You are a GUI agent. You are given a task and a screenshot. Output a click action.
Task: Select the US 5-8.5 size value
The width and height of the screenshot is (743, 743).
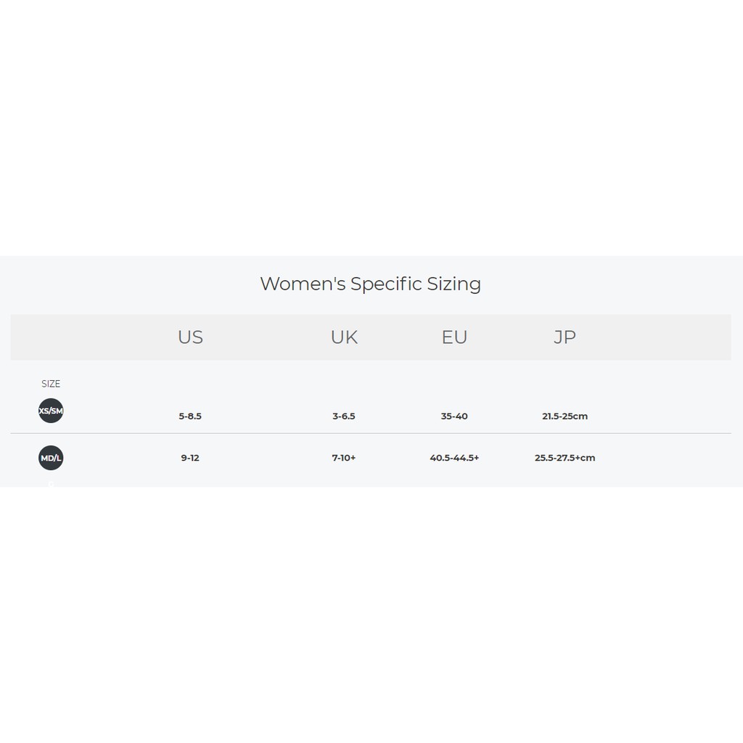coord(190,416)
